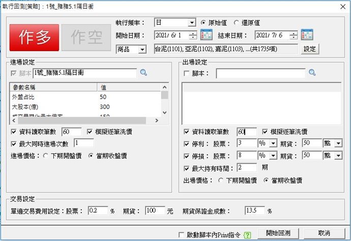
Task: Open the 執行頻率 frequency dropdown
Action: click(191, 23)
